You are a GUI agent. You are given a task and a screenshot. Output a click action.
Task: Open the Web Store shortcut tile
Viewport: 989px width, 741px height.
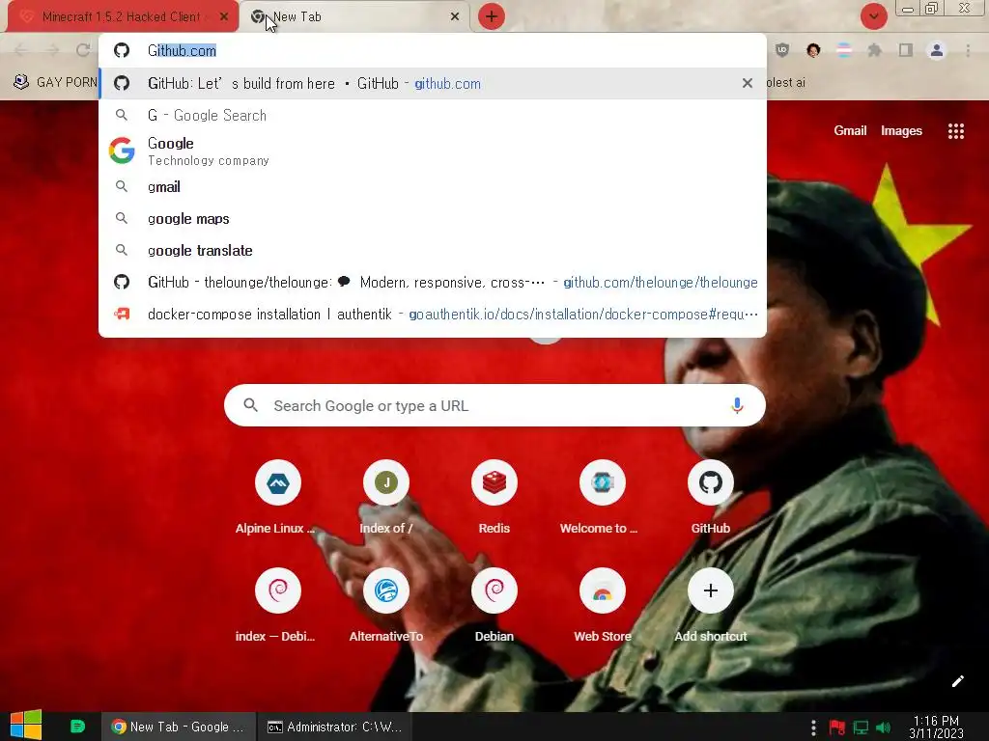coord(603,606)
